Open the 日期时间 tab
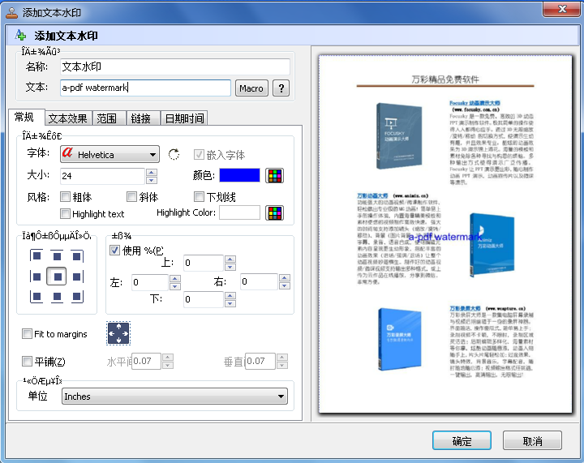 [184, 118]
